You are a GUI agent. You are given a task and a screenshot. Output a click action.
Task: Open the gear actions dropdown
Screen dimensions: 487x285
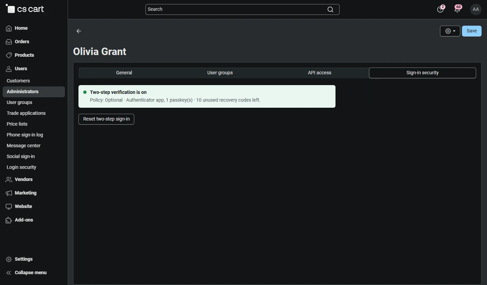450,31
